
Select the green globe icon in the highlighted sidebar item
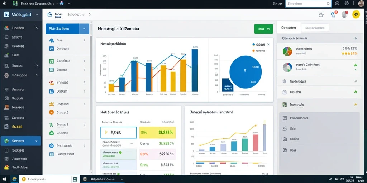pyautogui.click(x=6, y=141)
